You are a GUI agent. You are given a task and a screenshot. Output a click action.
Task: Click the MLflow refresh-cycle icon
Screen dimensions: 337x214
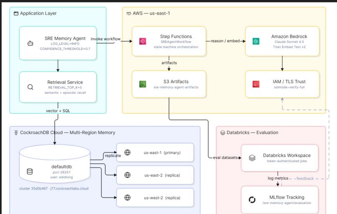(252, 200)
